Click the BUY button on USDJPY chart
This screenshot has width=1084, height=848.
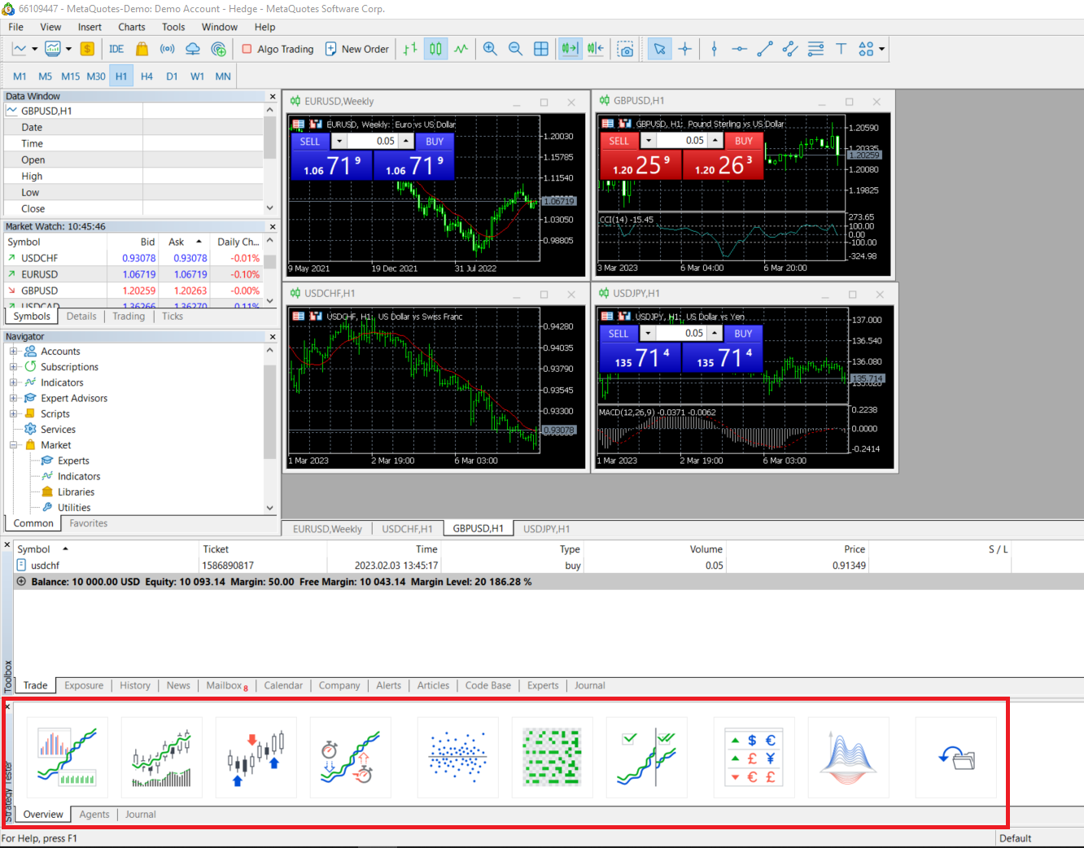(743, 334)
